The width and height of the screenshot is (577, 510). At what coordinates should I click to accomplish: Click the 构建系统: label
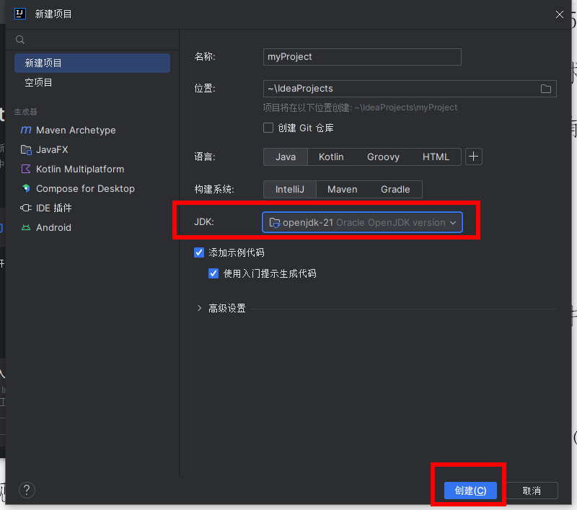point(214,189)
